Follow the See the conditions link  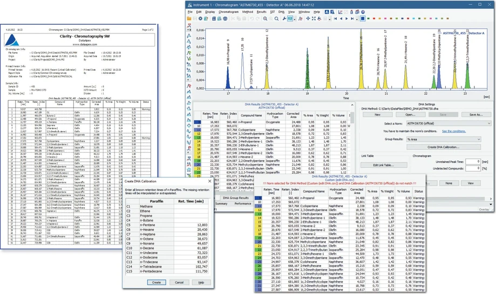pyautogui.click(x=454, y=131)
